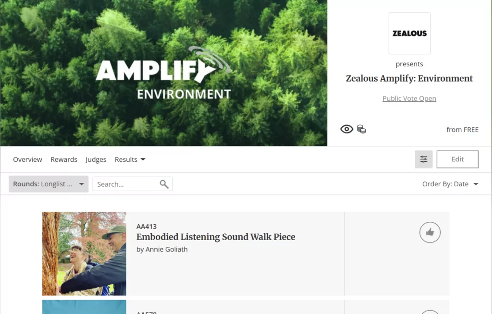
Task: Switch to the Rewards tab
Action: click(x=64, y=159)
